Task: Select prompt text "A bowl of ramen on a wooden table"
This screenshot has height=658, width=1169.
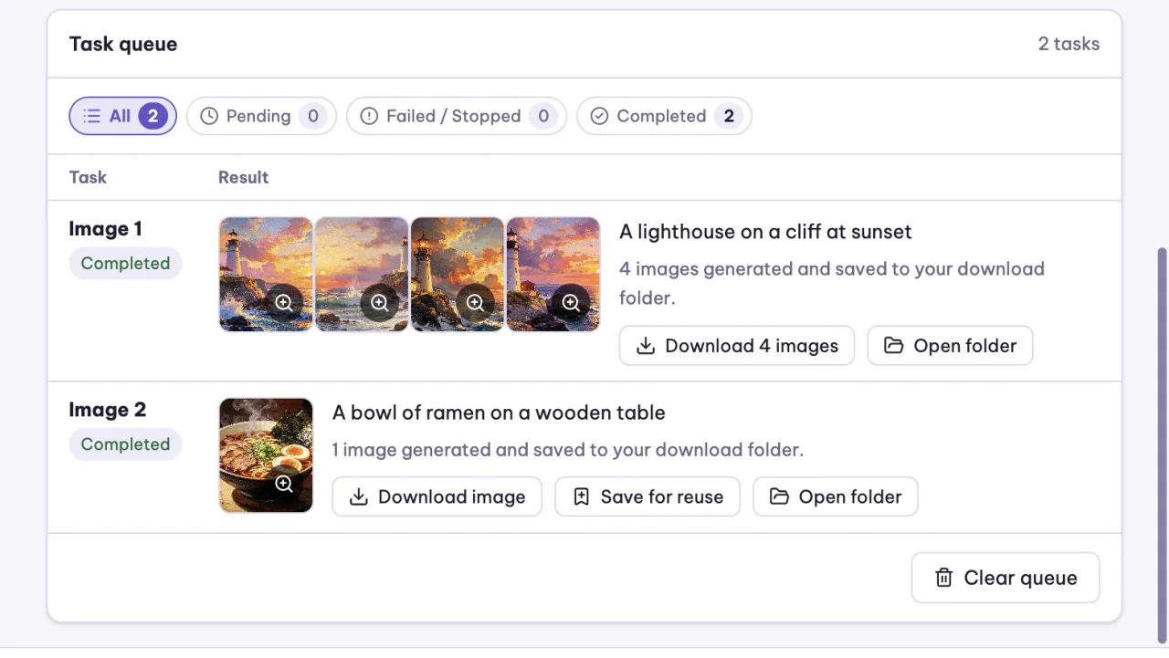Action: [x=499, y=413]
